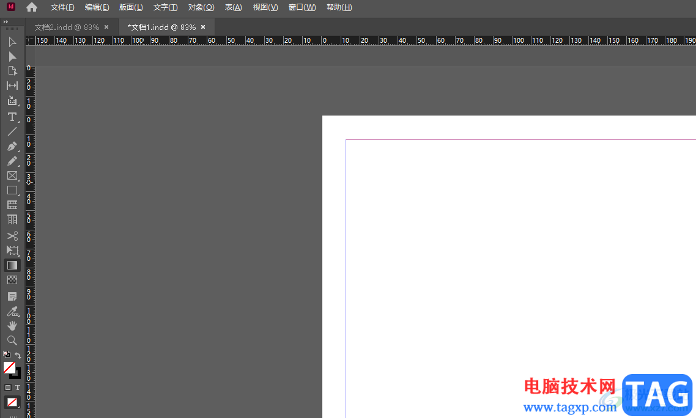Select the Content Collector tool
The image size is (696, 418).
(x=12, y=101)
